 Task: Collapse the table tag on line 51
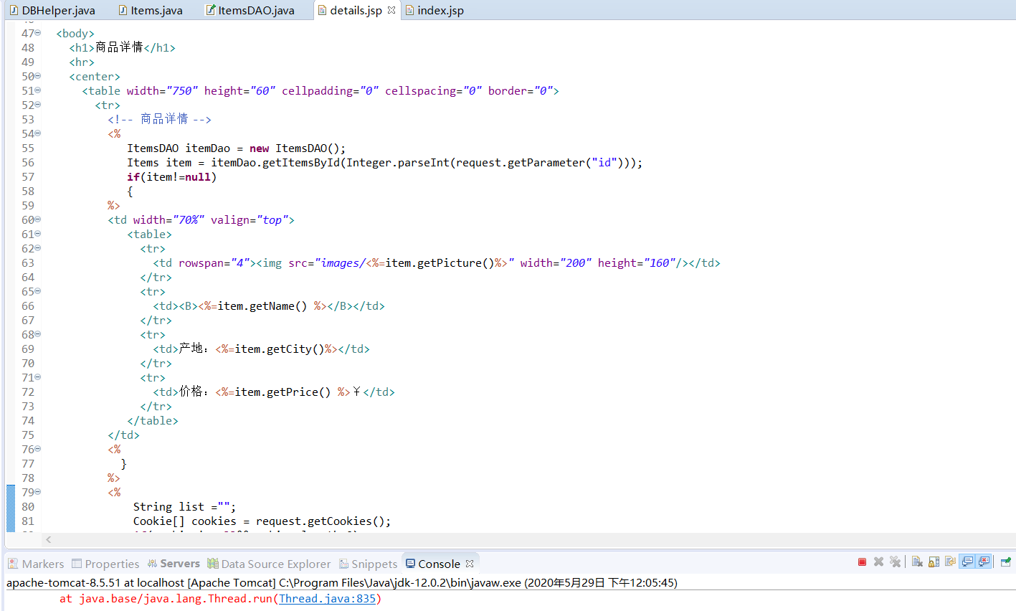click(38, 90)
